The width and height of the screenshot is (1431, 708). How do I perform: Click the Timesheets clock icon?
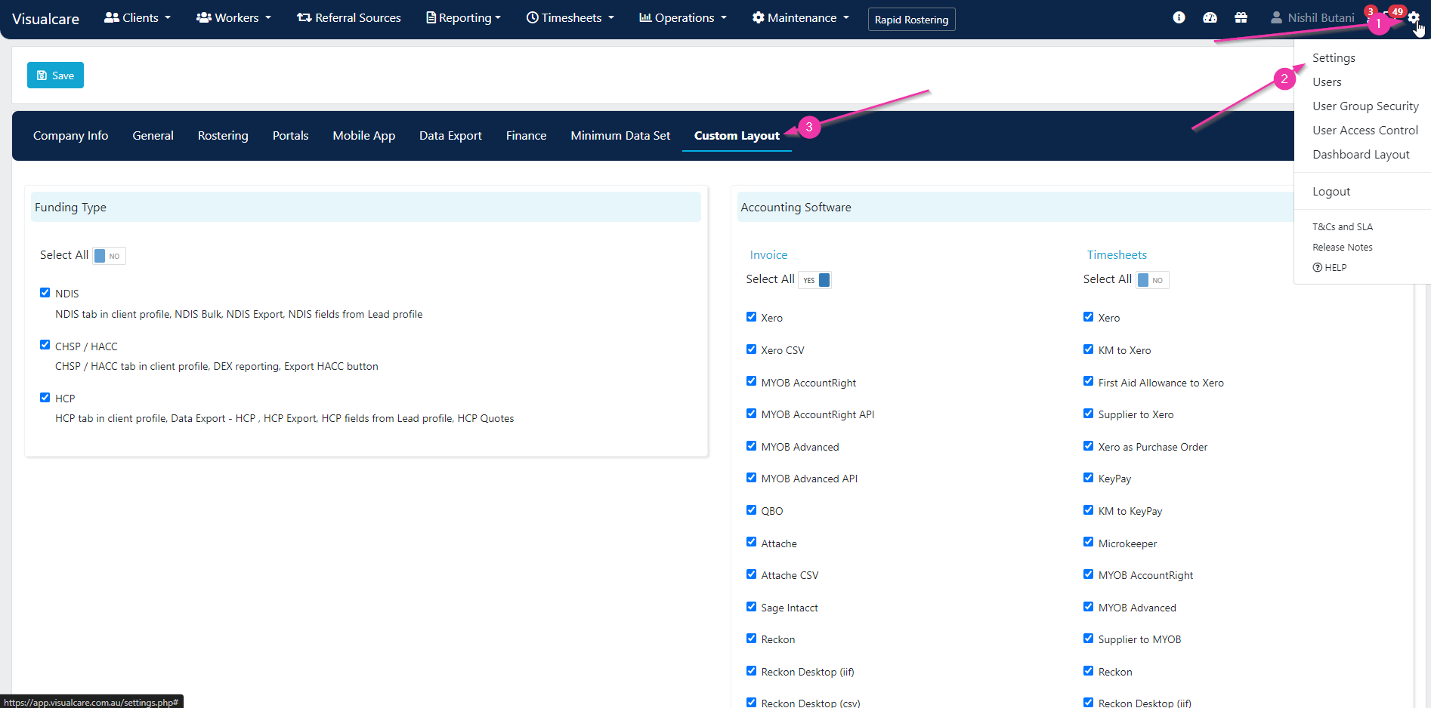coord(532,17)
